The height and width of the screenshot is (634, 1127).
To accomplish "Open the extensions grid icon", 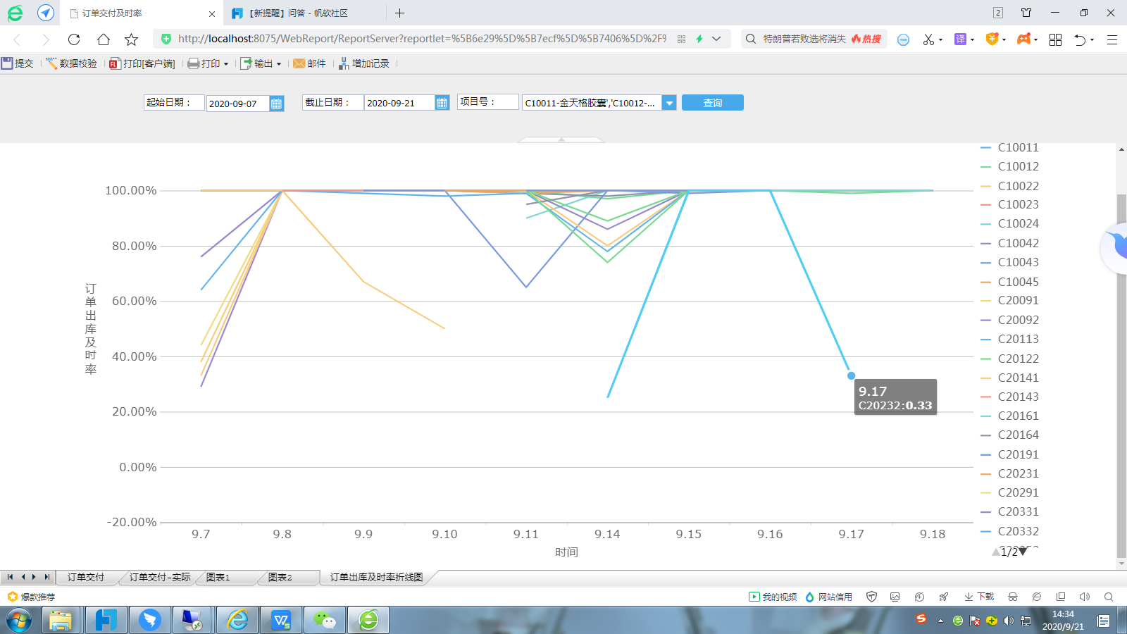I will [1055, 39].
